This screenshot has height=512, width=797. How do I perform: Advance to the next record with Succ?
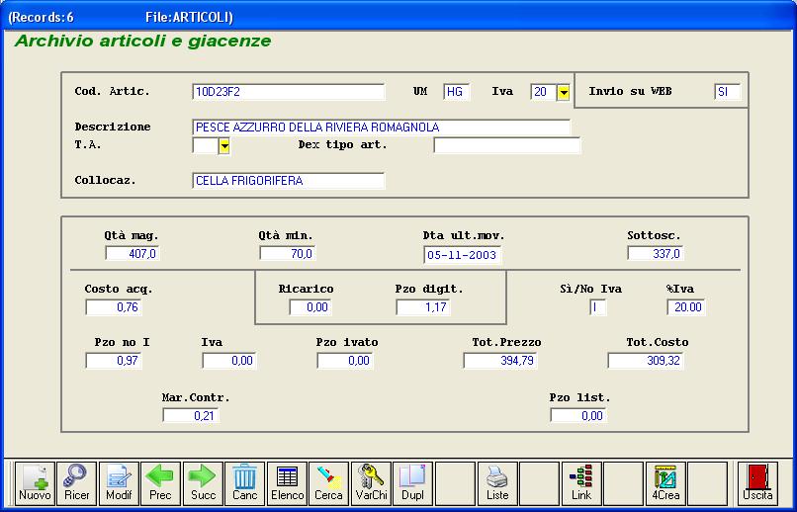203,483
